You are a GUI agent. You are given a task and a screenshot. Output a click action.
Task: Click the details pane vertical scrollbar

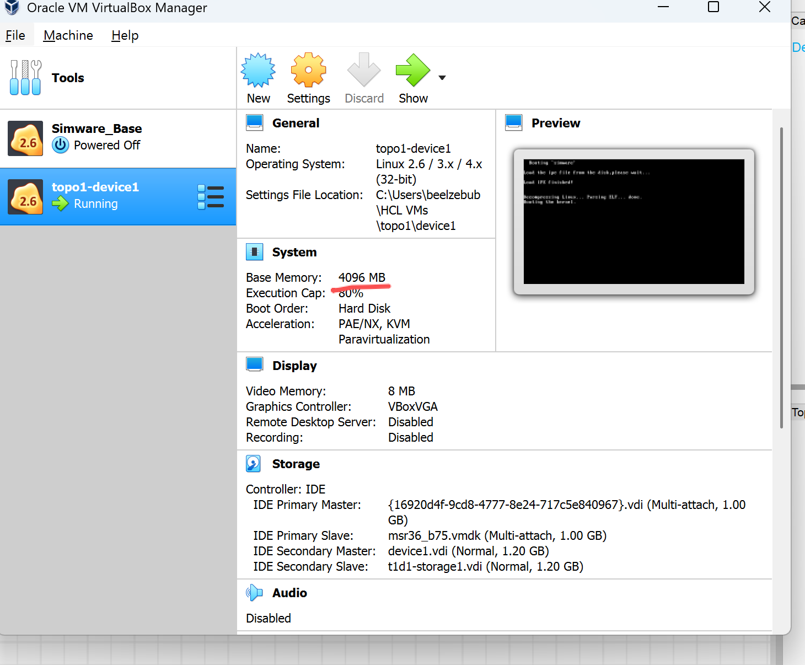(x=781, y=276)
